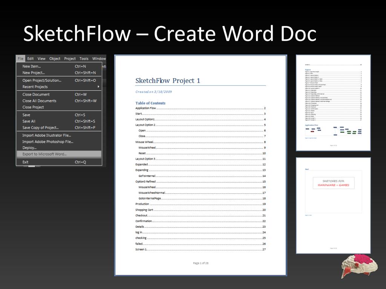The image size is (386, 289).
Task: Select Save Copy of Project... entry
Action: 59,128
